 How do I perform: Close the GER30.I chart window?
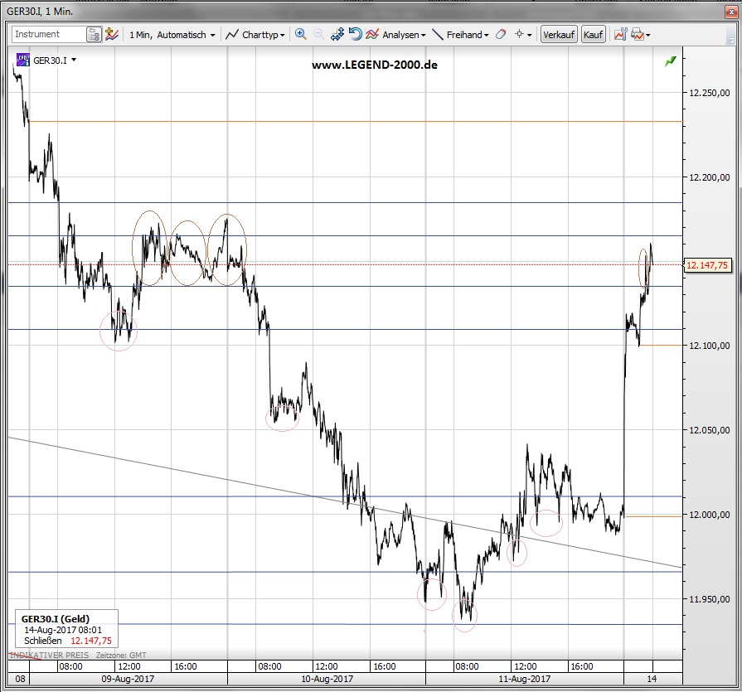[731, 12]
